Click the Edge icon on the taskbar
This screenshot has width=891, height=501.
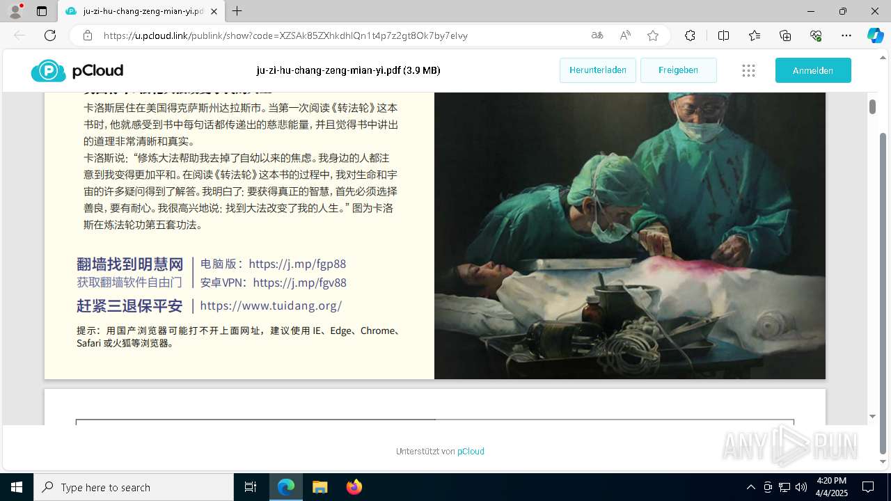pos(286,487)
